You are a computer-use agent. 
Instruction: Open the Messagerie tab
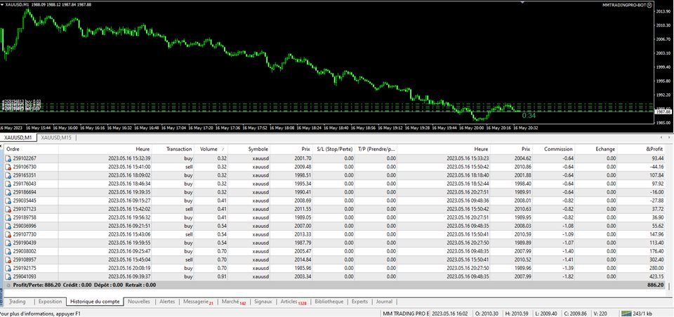tap(198, 302)
